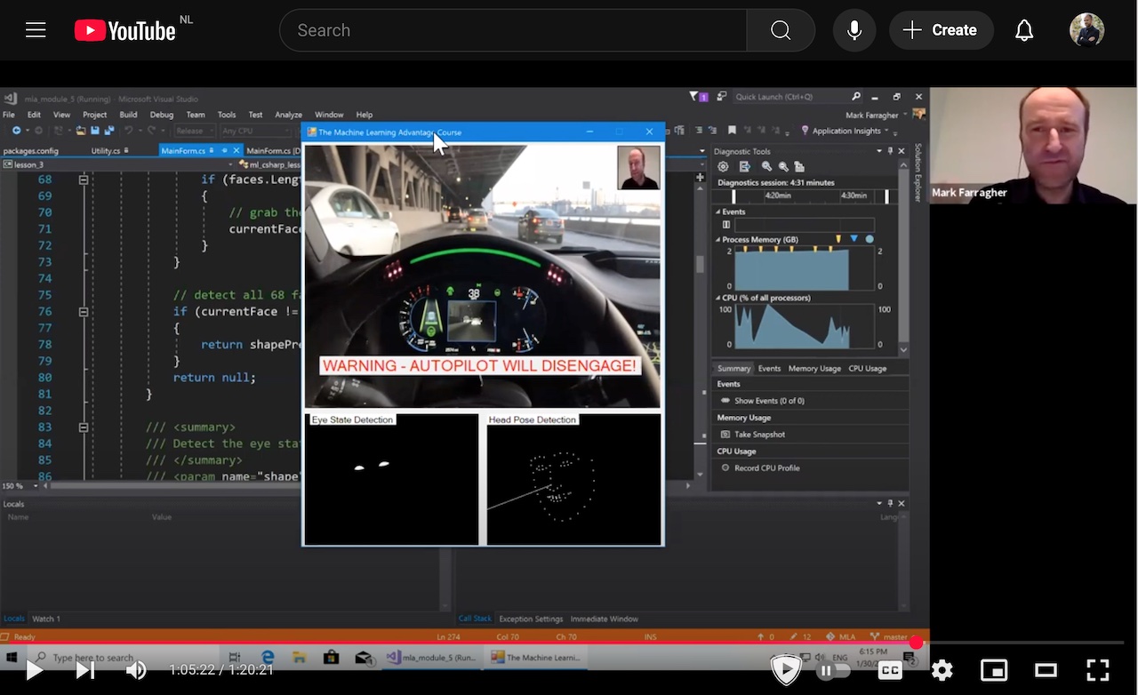
Task: Collapse the Process Memory (GB) graph section
Action: 718,239
